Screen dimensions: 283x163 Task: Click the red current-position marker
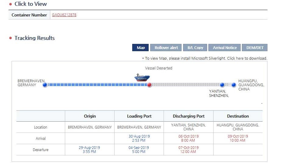coord(149,85)
